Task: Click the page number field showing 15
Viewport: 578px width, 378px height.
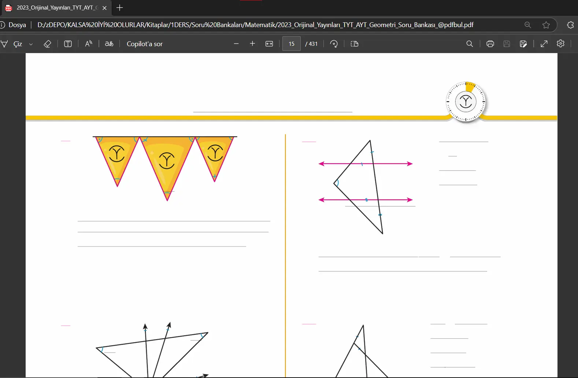Action: 292,44
